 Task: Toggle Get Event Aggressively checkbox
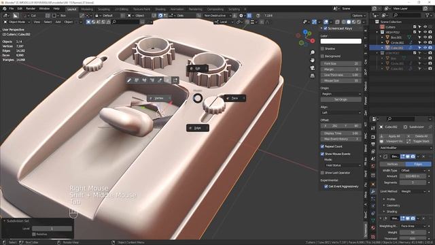pyautogui.click(x=326, y=186)
